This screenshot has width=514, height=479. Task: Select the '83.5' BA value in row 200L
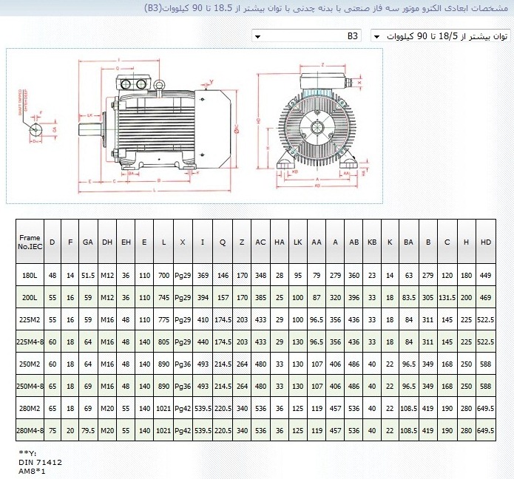[x=409, y=297]
